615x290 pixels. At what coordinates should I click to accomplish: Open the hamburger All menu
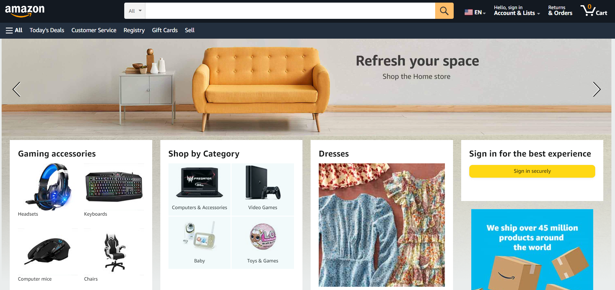[14, 30]
